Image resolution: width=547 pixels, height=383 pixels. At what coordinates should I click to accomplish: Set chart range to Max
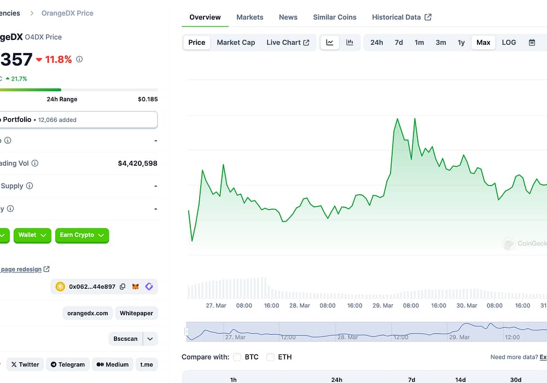[x=483, y=43]
